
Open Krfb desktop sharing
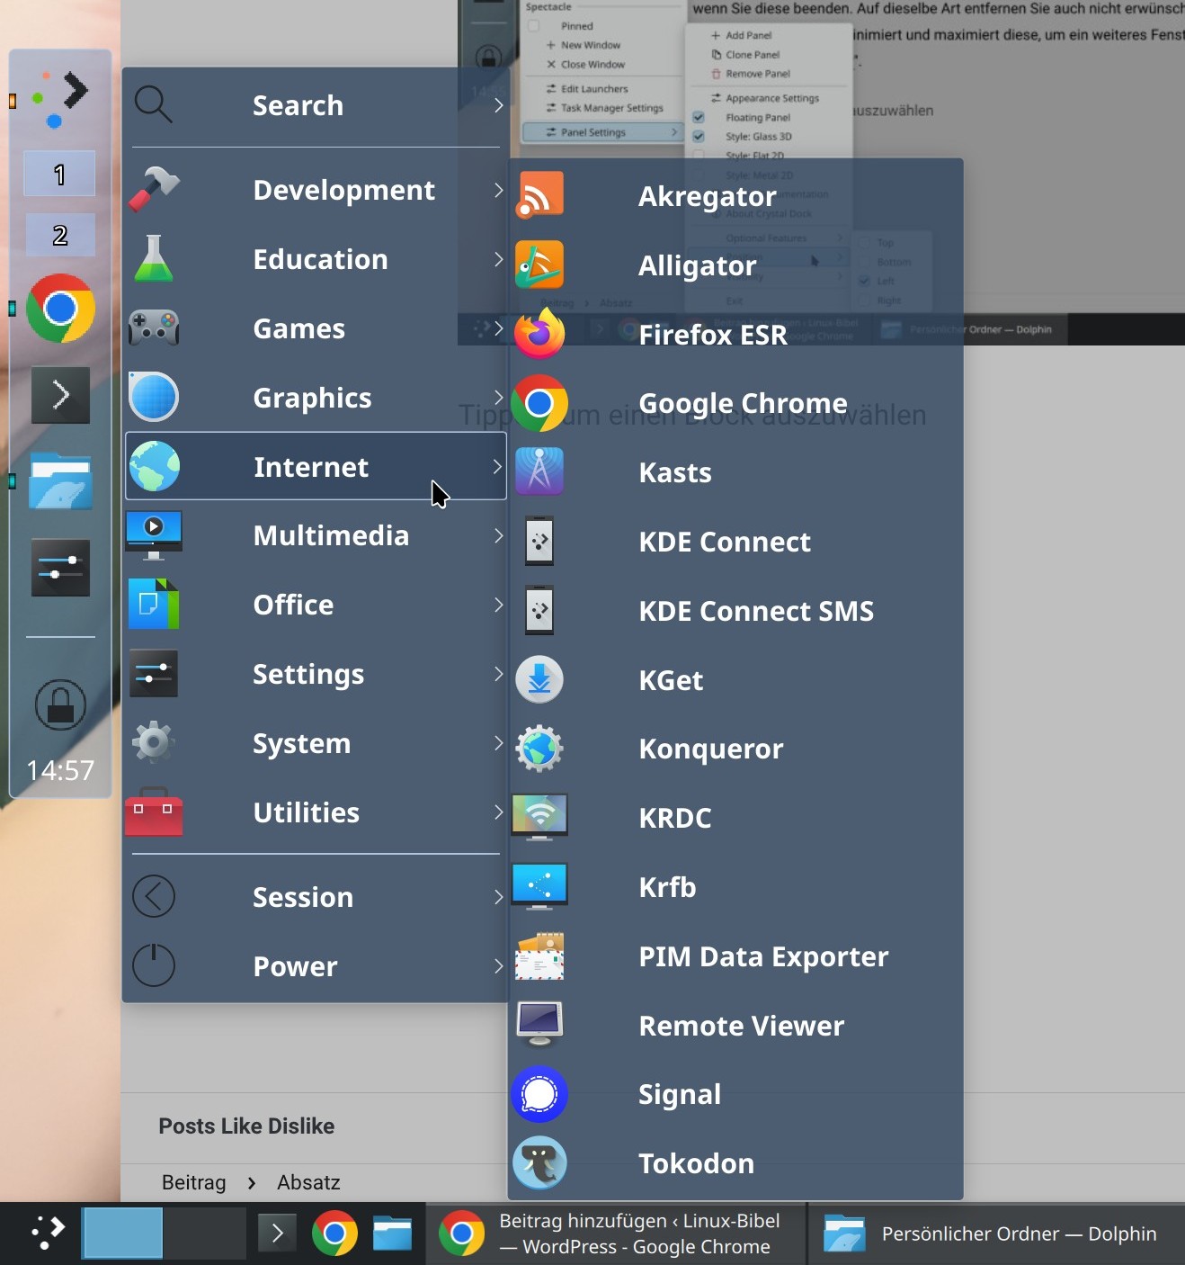tap(735, 887)
